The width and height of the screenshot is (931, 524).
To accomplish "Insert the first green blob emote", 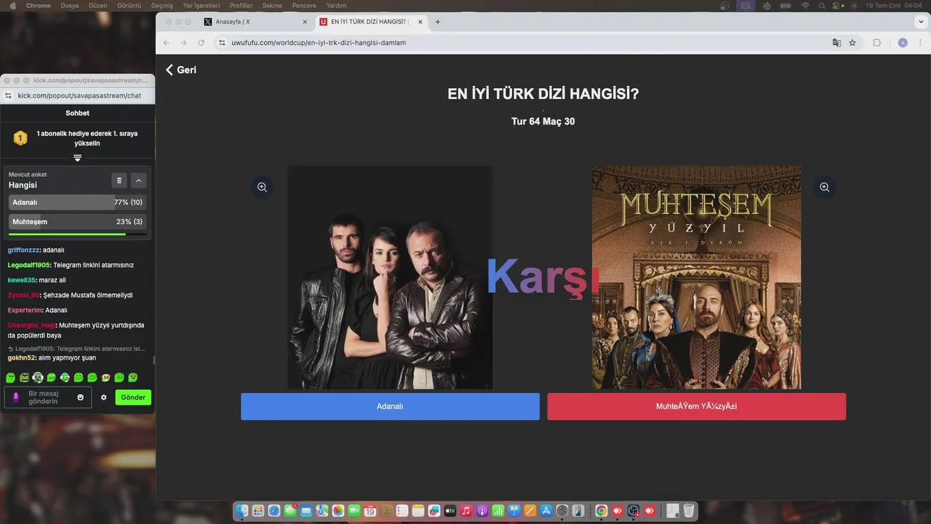I will [x=10, y=378].
